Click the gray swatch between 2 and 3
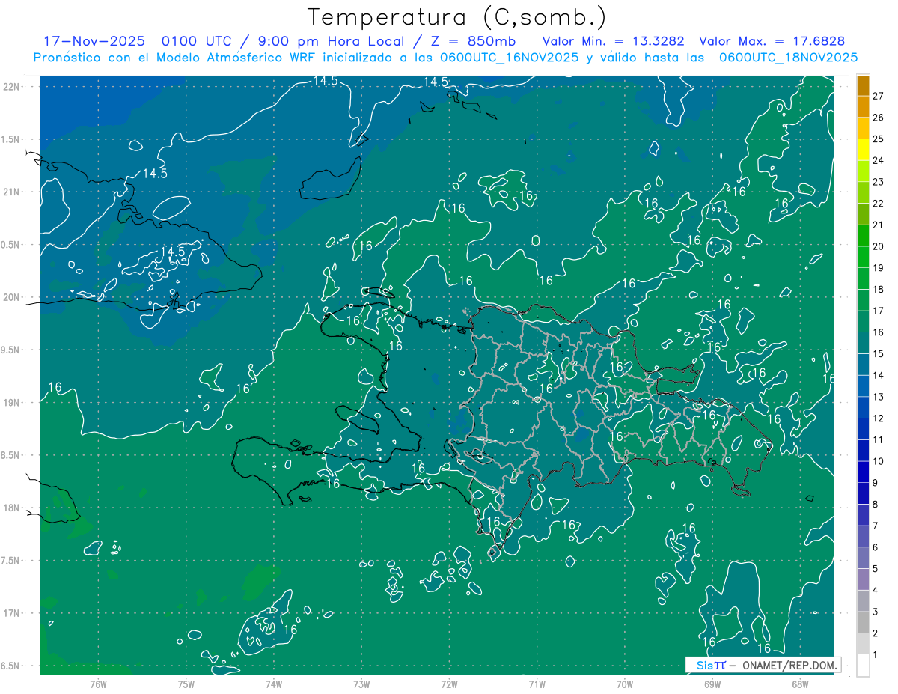This screenshot has height=694, width=898. tap(863, 622)
